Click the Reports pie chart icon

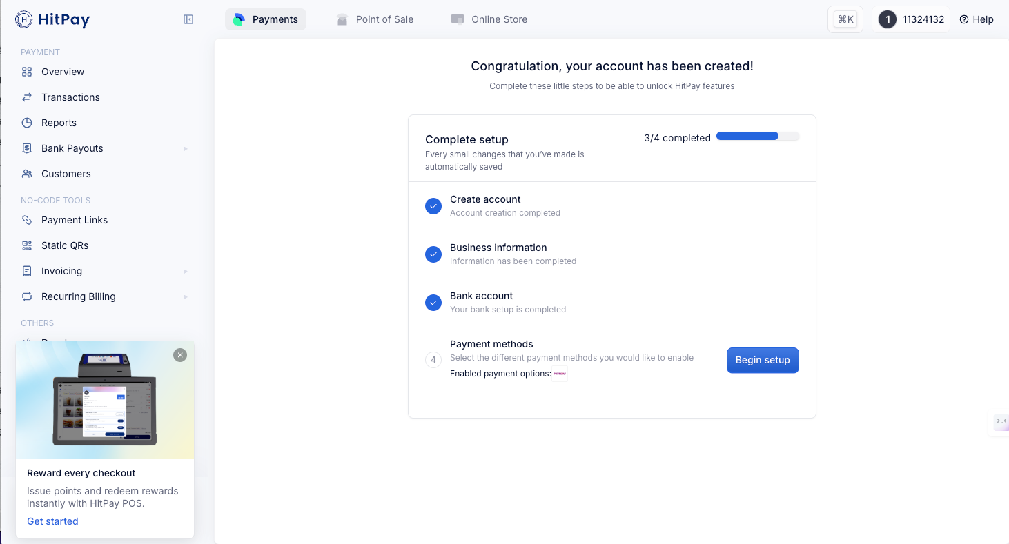27,123
